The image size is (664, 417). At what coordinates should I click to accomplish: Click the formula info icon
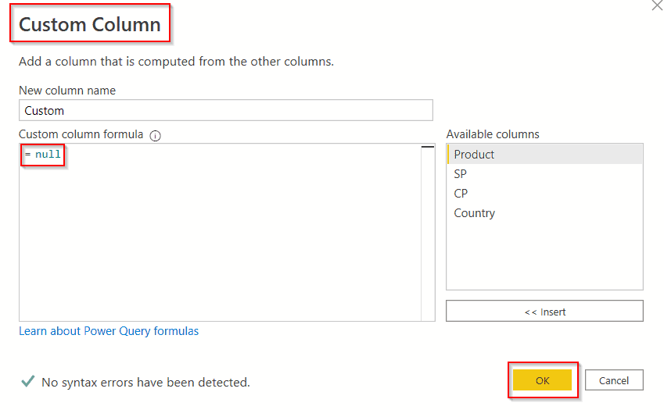156,136
